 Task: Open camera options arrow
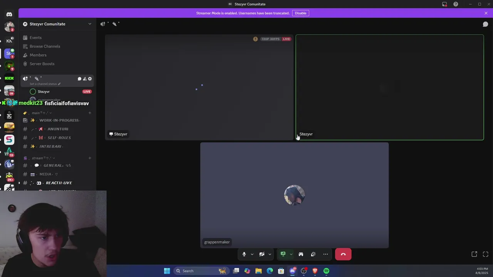point(270,254)
